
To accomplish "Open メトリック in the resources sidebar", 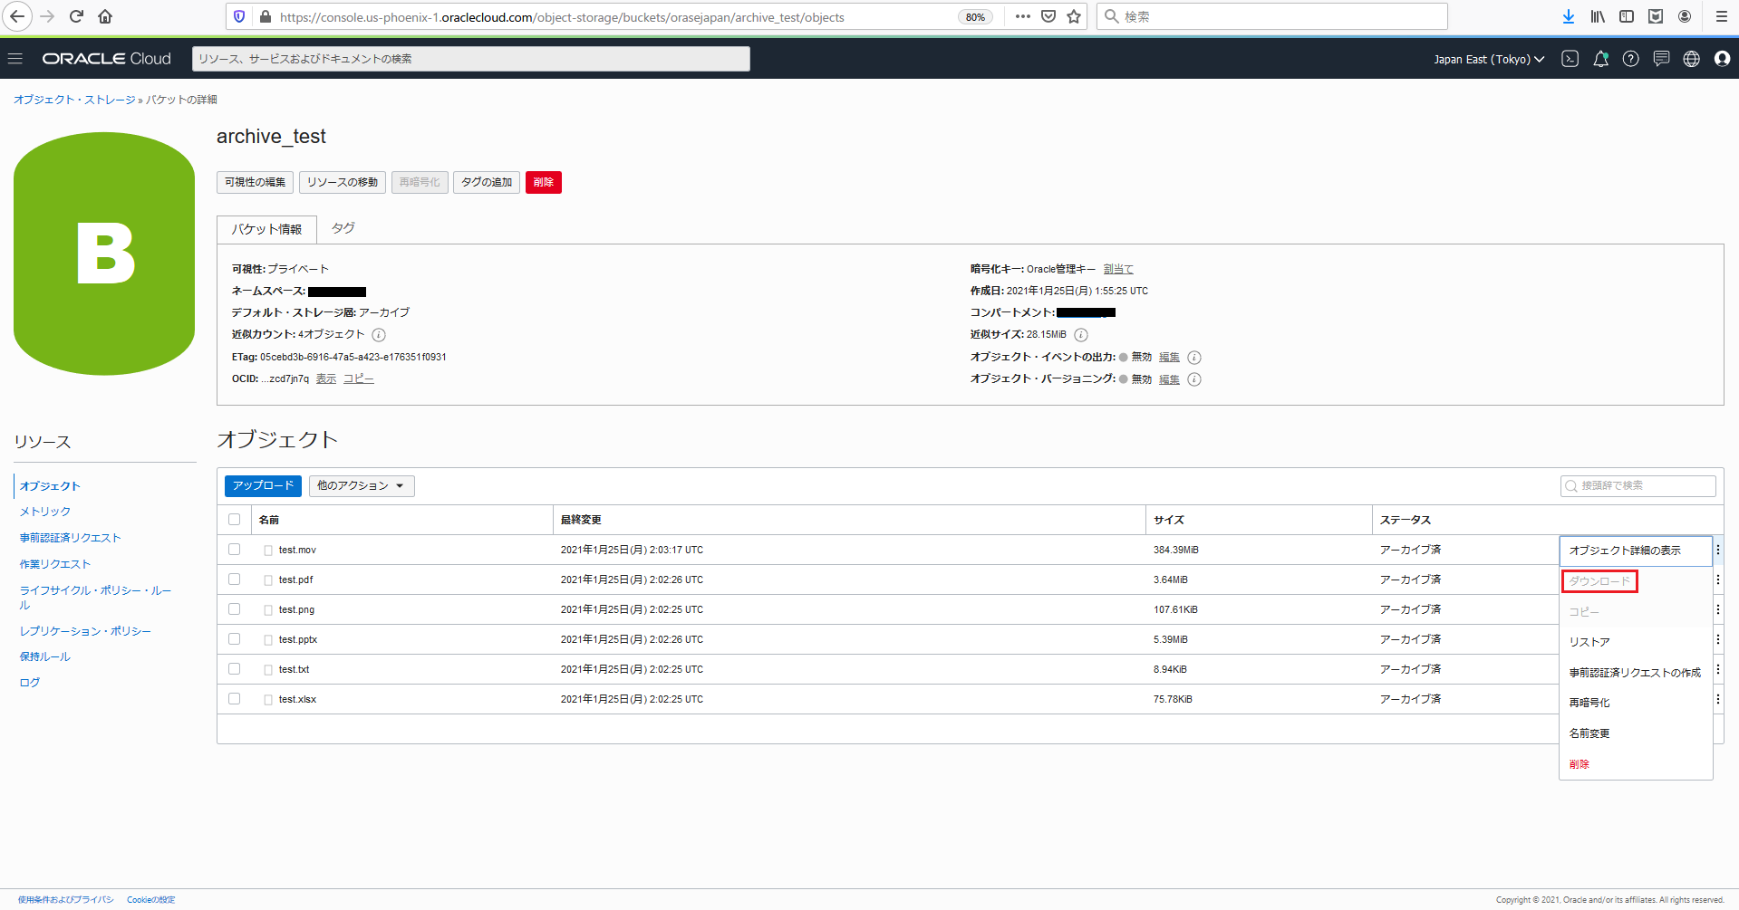I will click(x=45, y=512).
